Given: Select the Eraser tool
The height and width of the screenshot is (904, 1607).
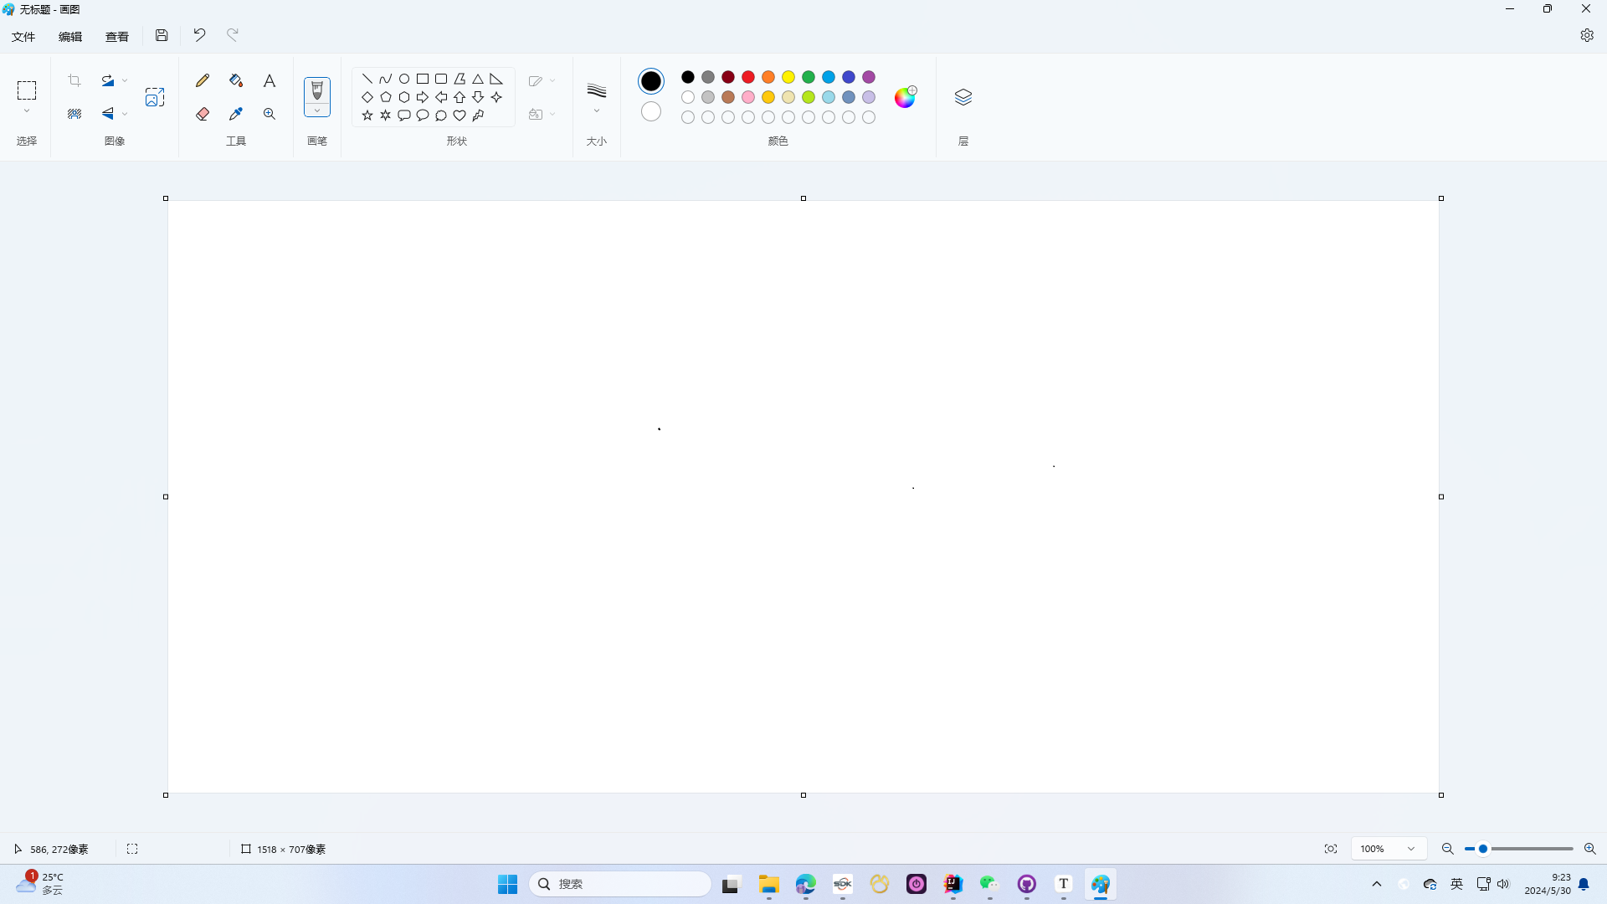Looking at the screenshot, I should click(202, 114).
